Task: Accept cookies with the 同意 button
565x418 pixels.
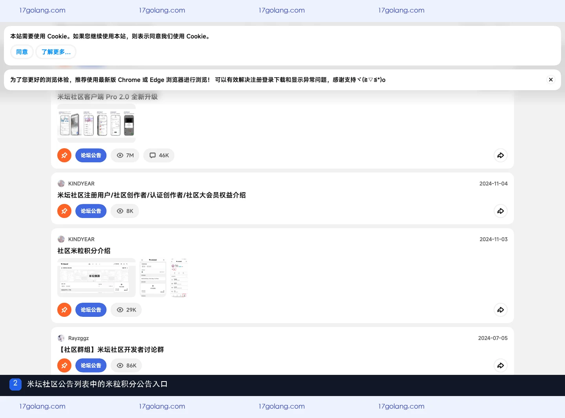Action: [22, 52]
